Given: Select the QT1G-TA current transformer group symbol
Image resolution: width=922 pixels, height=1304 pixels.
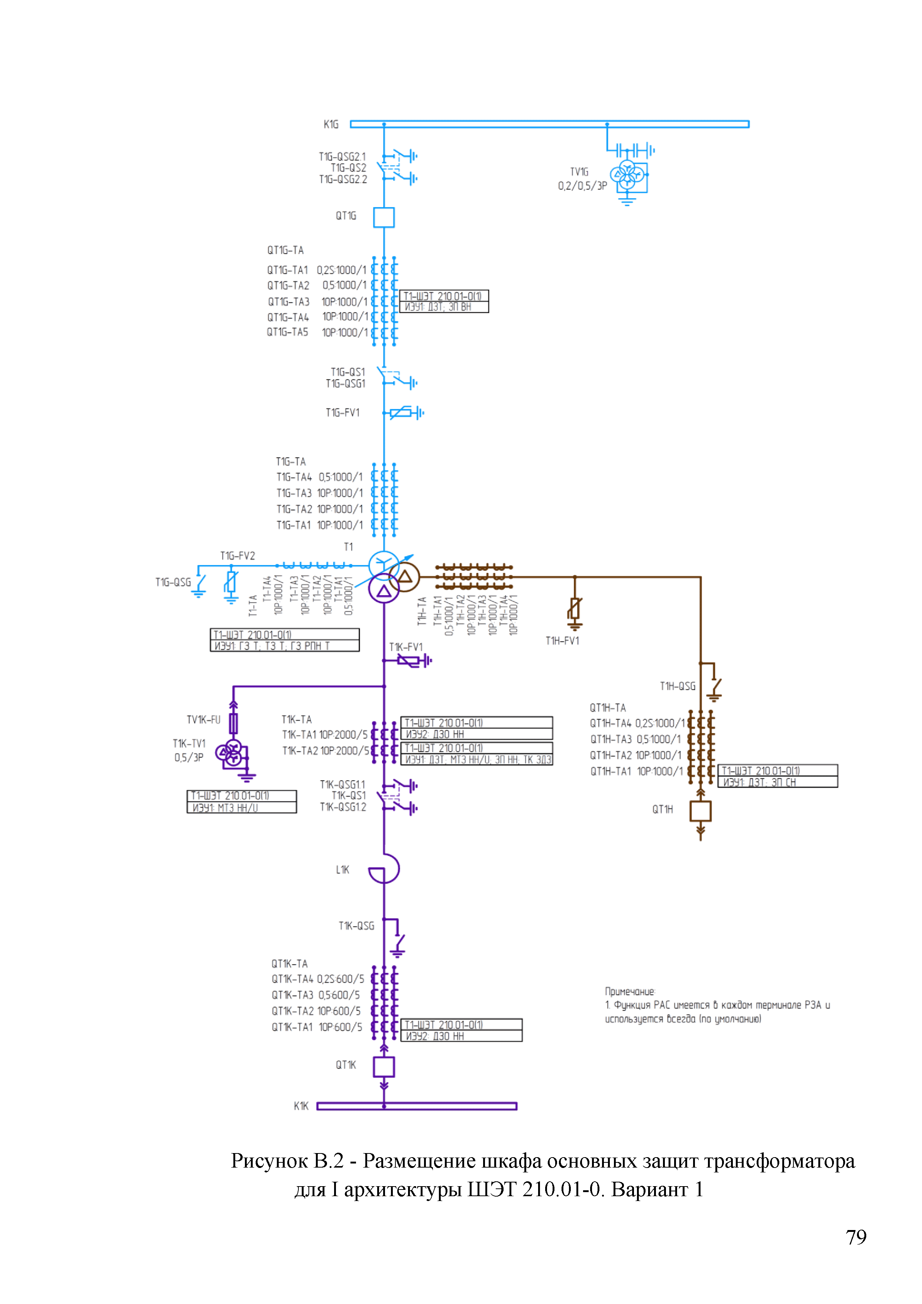Looking at the screenshot, I should click(x=384, y=301).
